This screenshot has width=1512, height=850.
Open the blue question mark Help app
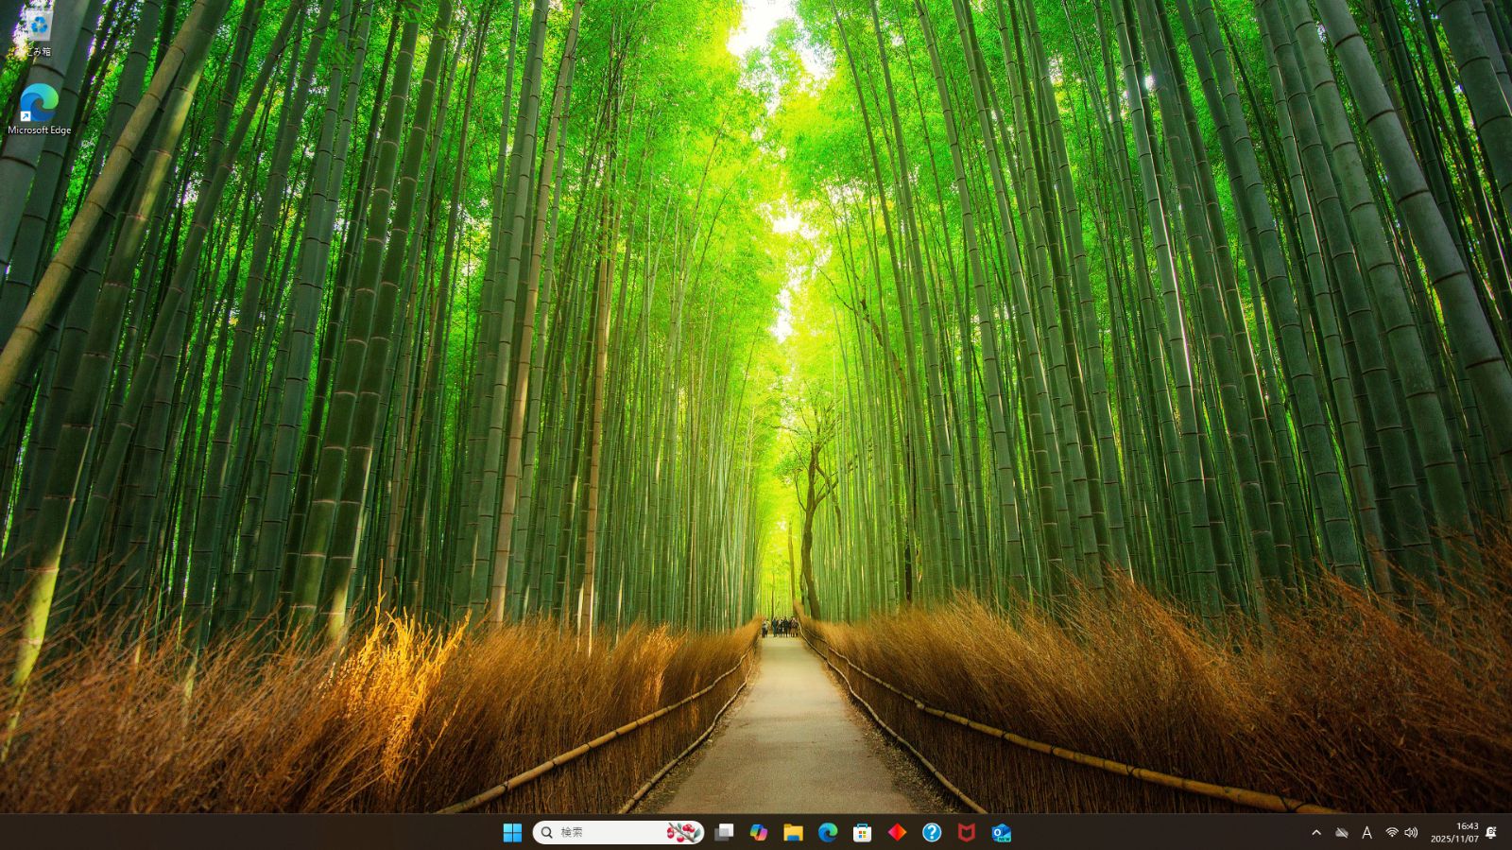click(932, 832)
